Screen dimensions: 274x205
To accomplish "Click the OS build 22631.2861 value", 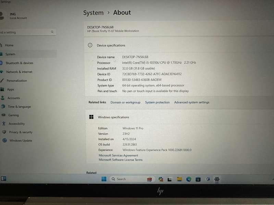I will coord(130,145).
